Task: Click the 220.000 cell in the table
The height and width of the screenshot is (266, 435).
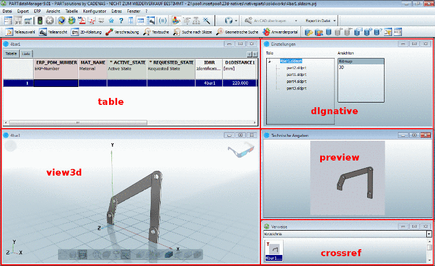Action: pos(240,83)
